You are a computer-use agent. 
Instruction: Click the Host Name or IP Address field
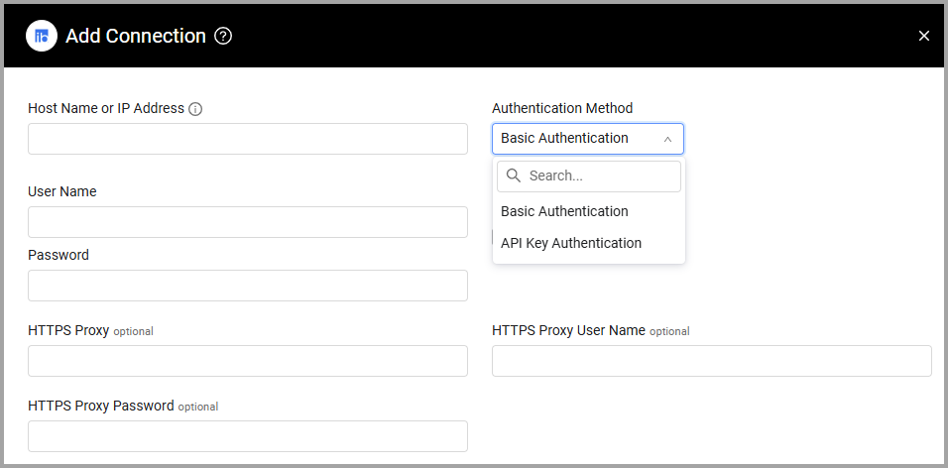tap(248, 139)
